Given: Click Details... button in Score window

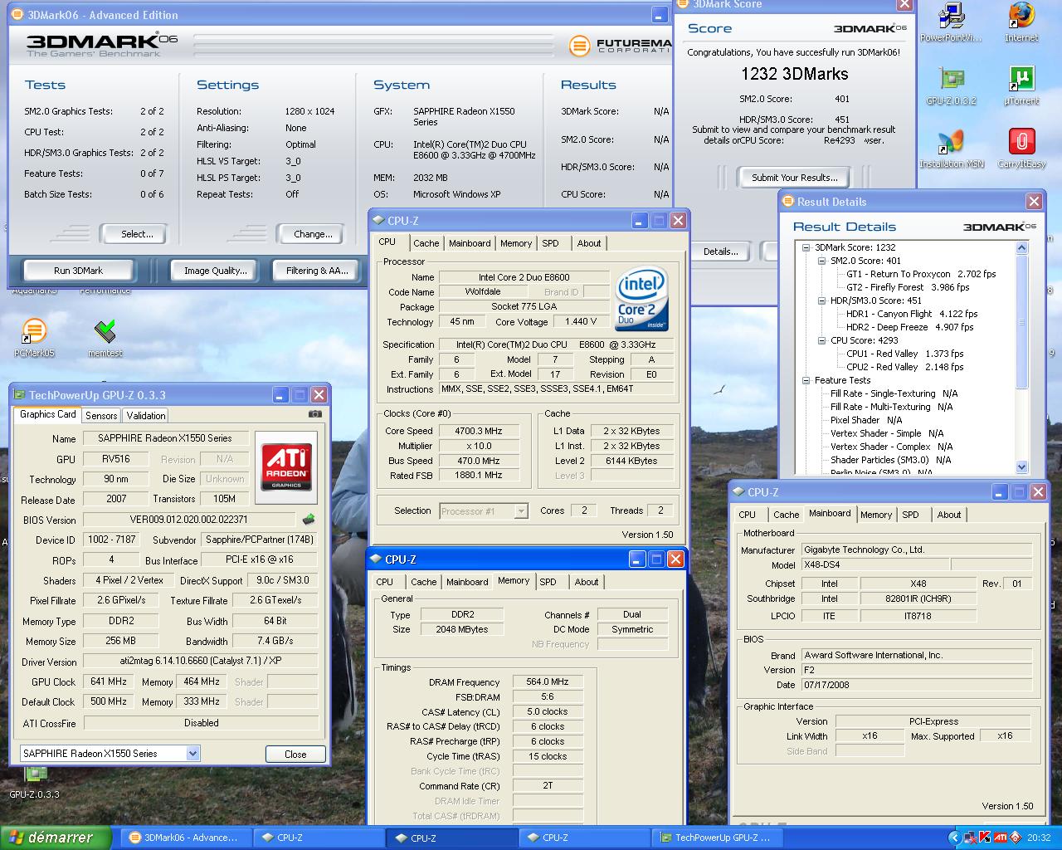Looking at the screenshot, I should coord(721,252).
